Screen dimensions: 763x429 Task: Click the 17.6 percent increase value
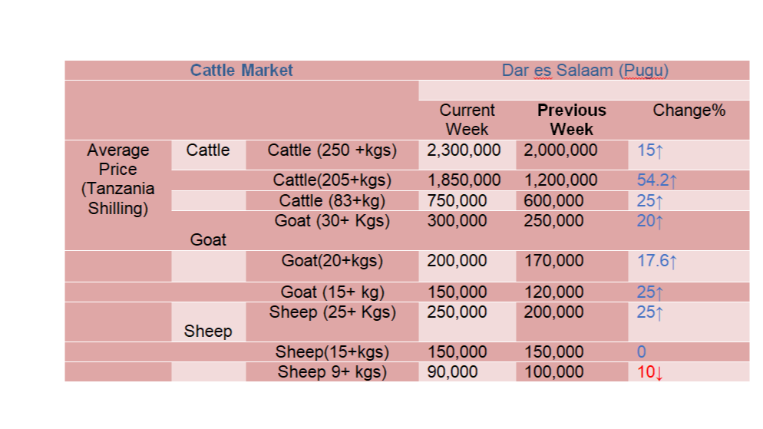tap(656, 261)
